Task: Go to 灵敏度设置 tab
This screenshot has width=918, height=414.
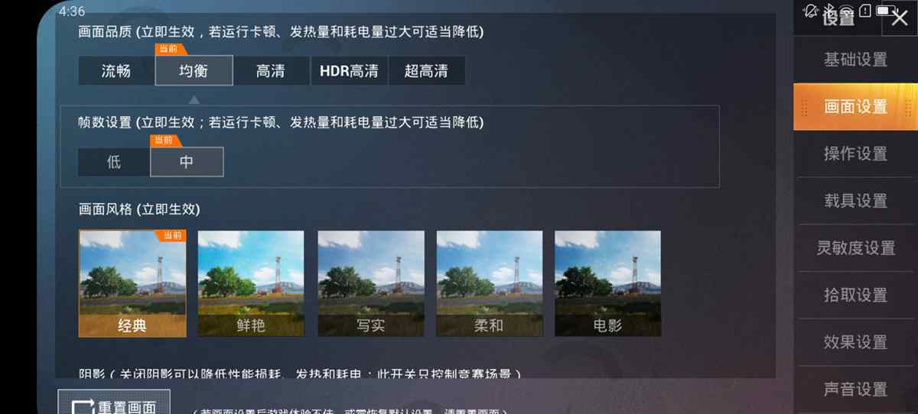Action: point(855,248)
